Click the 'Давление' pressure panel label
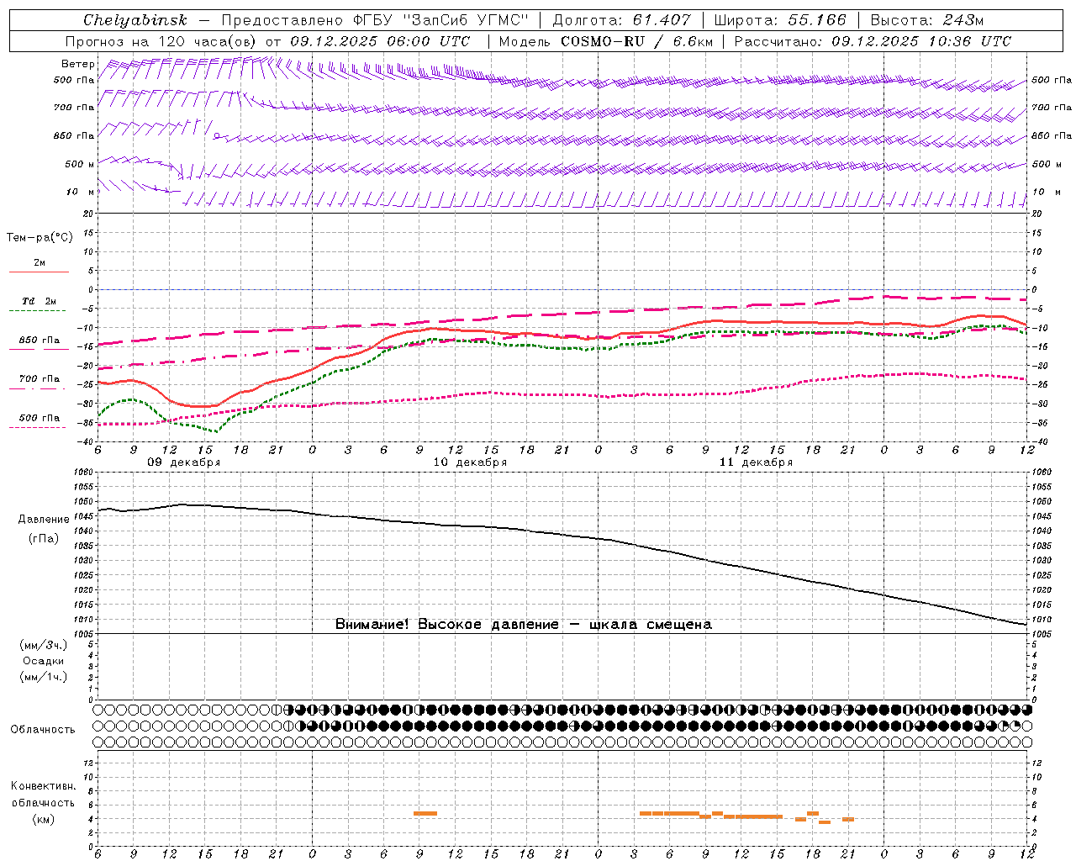Image resolution: width=1076 pixels, height=861 pixels. point(43,520)
